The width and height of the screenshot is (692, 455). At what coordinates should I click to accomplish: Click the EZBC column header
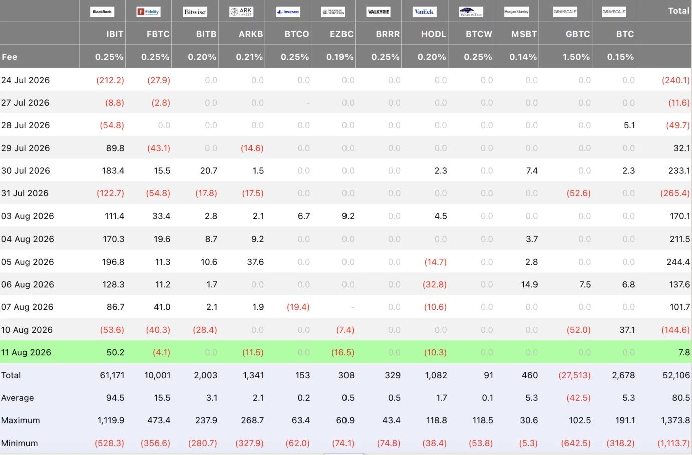[x=341, y=34]
